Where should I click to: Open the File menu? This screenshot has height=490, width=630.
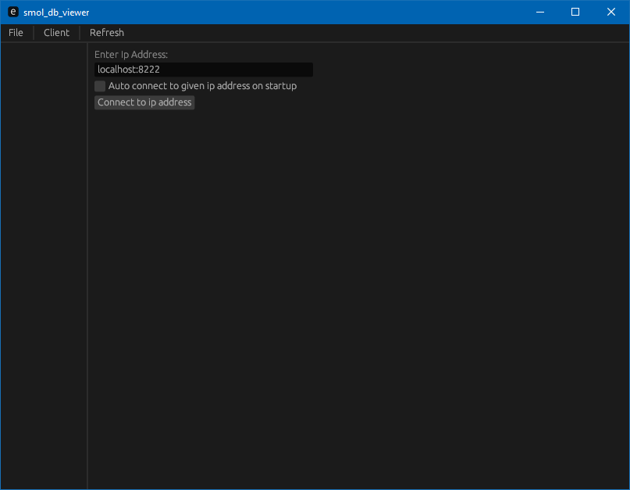pos(16,33)
